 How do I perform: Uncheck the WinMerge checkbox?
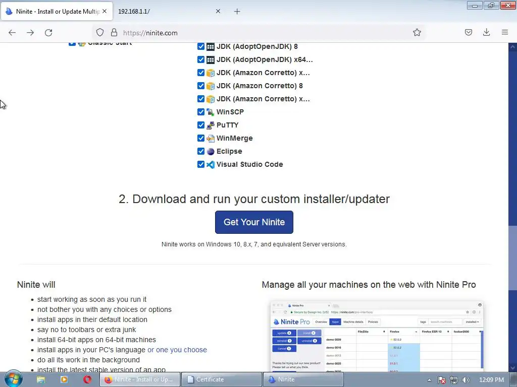201,138
